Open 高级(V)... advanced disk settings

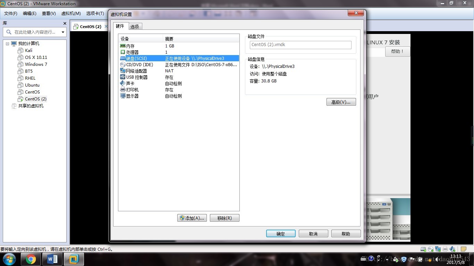(x=341, y=102)
